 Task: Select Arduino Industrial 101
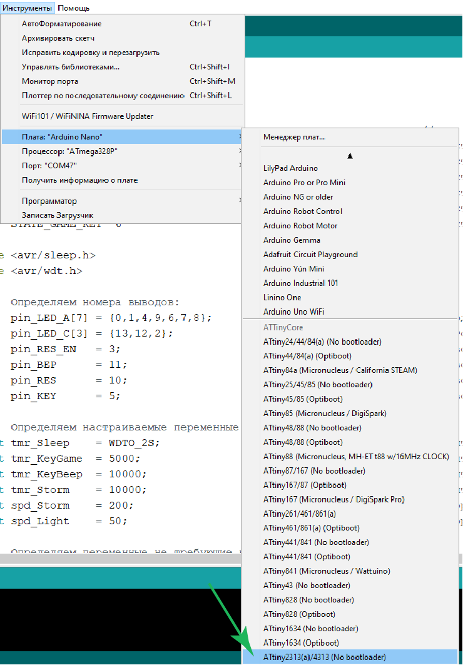pyautogui.click(x=350, y=283)
